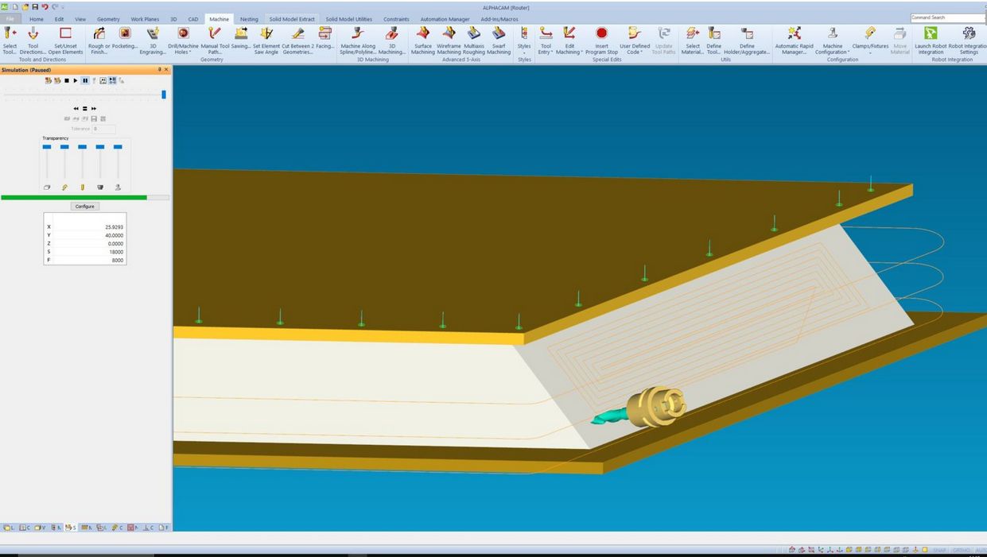Switch to the Geometry ribbon tab
The height and width of the screenshot is (557, 987).
pyautogui.click(x=108, y=19)
